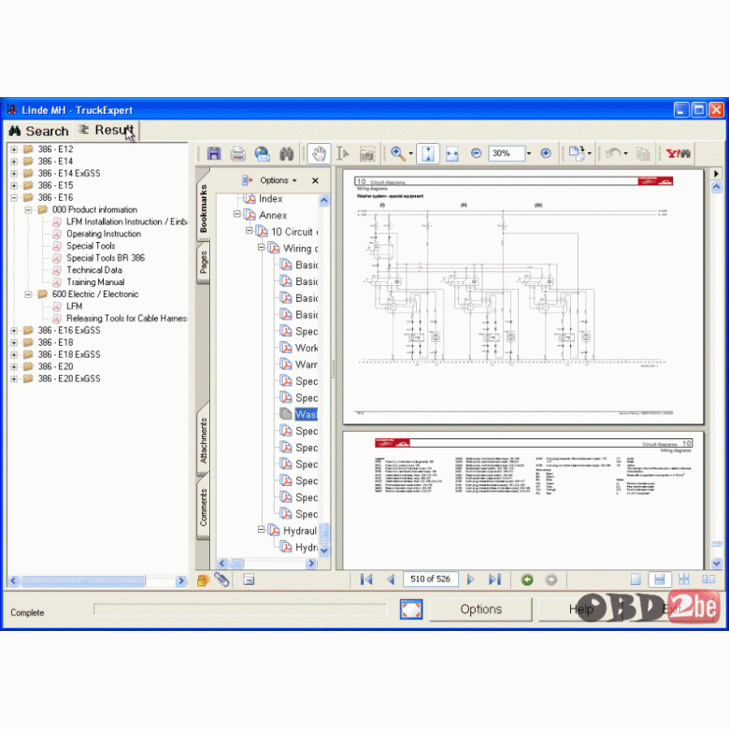This screenshot has height=729, width=729.
Task: Select the Zoom In magnifier tool
Action: [x=398, y=153]
